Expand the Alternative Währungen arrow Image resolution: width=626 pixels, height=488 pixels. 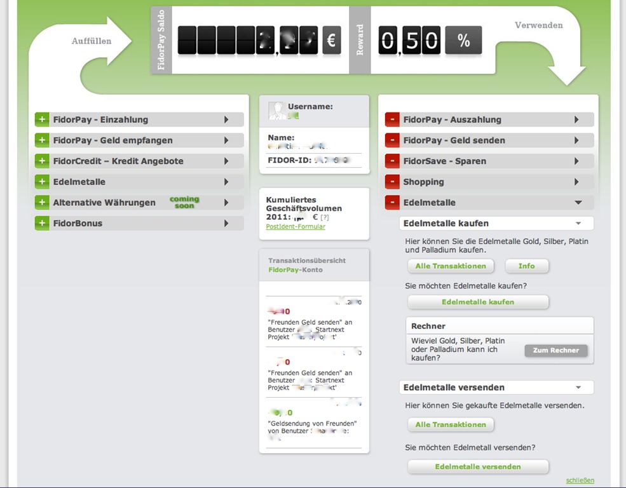226,203
